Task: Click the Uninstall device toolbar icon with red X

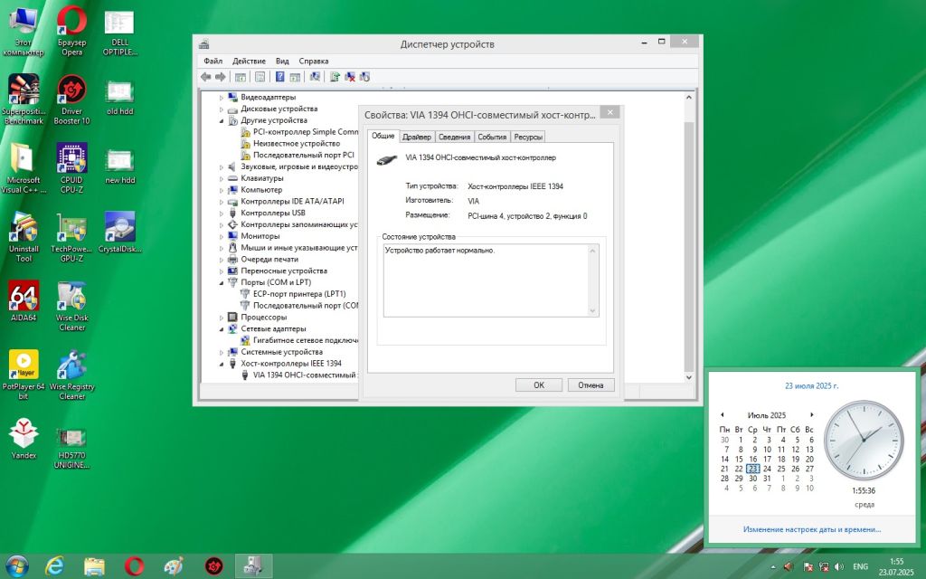Action: coord(350,77)
